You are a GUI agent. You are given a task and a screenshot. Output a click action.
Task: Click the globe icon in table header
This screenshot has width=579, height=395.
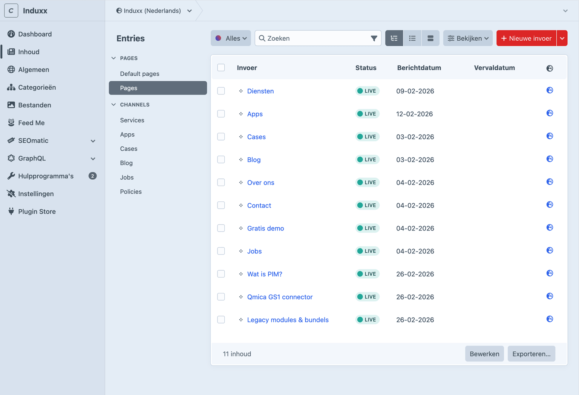click(550, 68)
